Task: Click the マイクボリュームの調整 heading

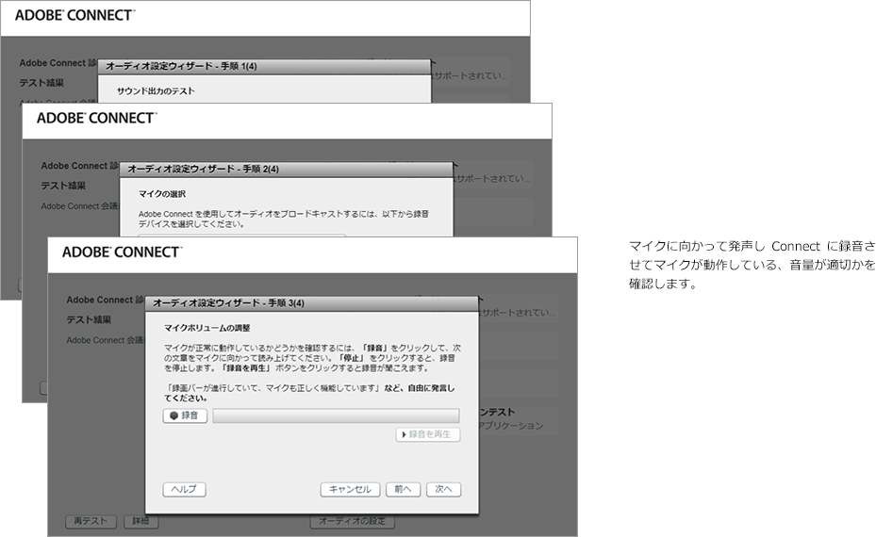Action: [207, 328]
